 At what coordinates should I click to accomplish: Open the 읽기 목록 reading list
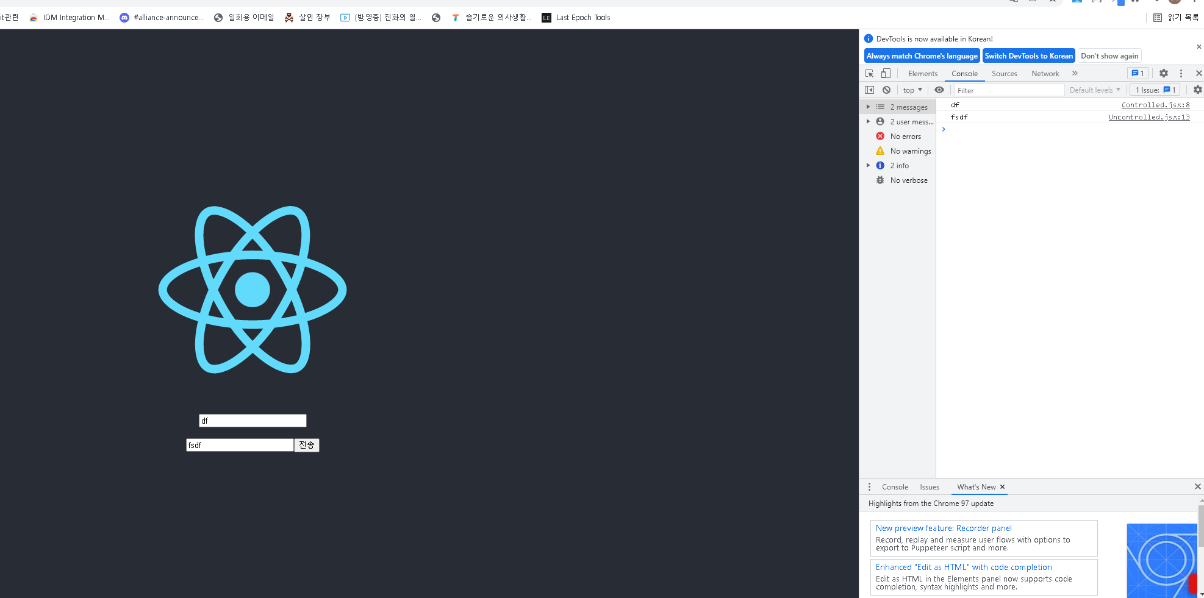pos(1176,18)
